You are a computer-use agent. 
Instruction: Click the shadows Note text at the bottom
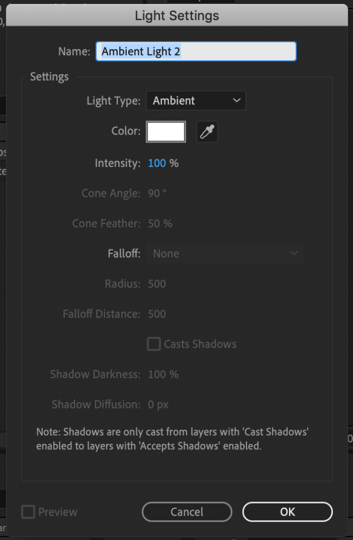pos(172,439)
